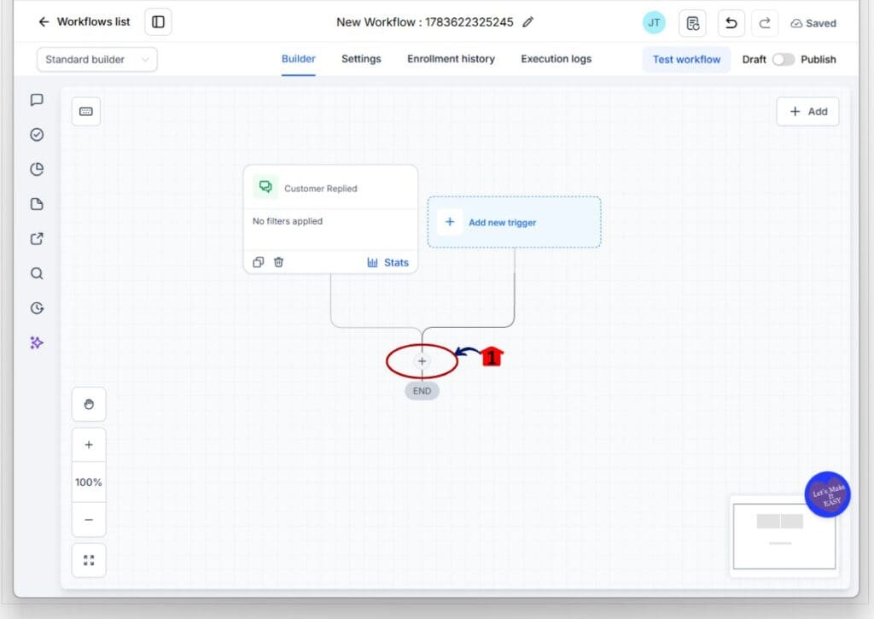This screenshot has height=619, width=874.
Task: Click the 100% zoom level value
Action: click(x=89, y=482)
